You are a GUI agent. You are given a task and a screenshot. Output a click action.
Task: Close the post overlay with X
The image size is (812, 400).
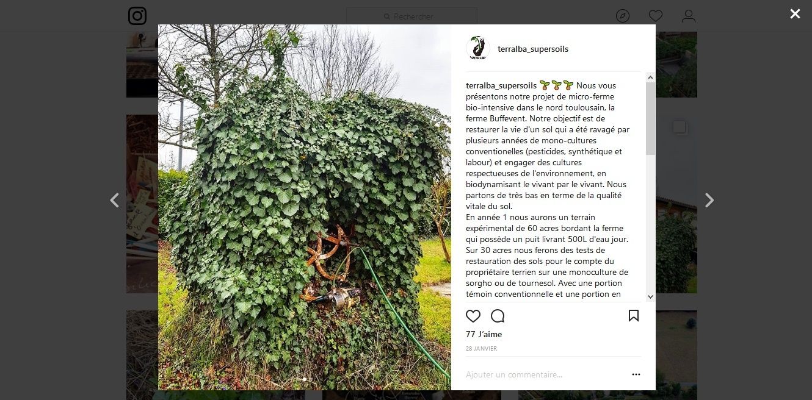click(795, 13)
